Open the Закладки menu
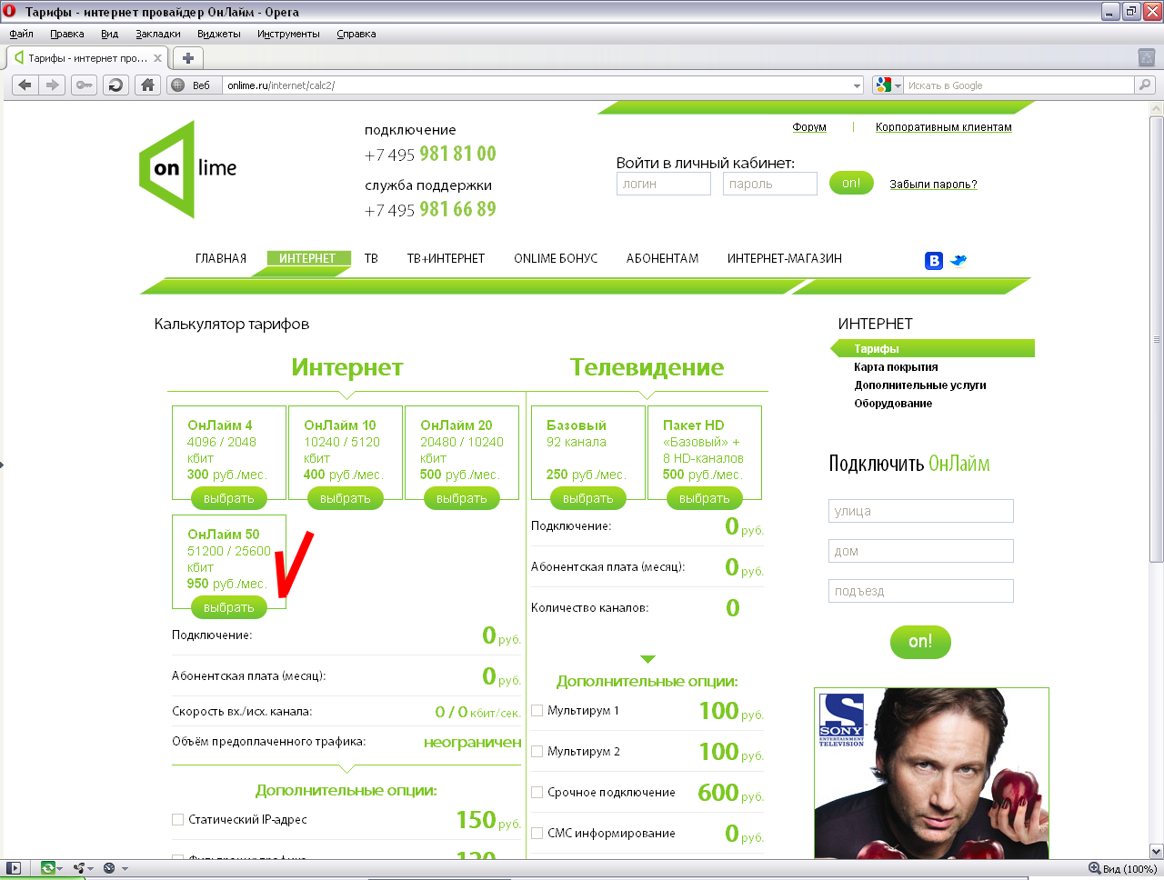 click(158, 34)
